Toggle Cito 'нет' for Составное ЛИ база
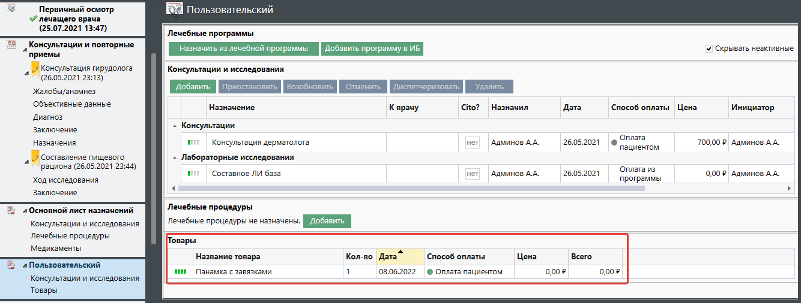Image resolution: width=801 pixels, height=303 pixels. point(473,174)
